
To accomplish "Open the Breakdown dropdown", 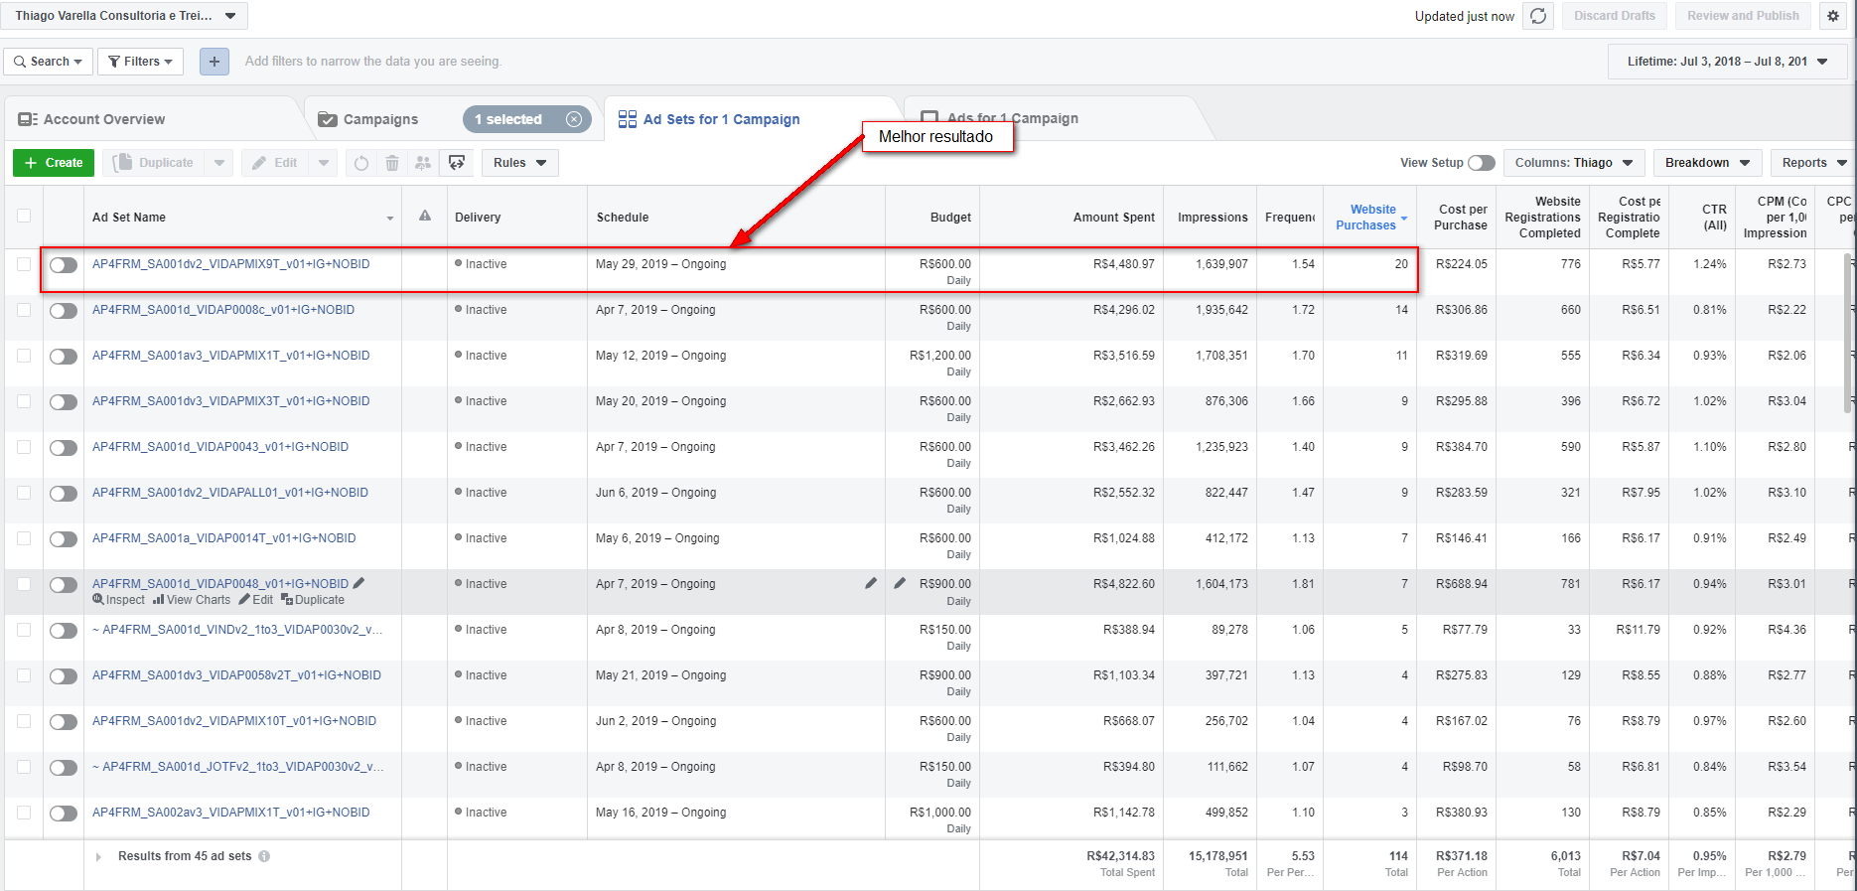I will click(x=1707, y=163).
